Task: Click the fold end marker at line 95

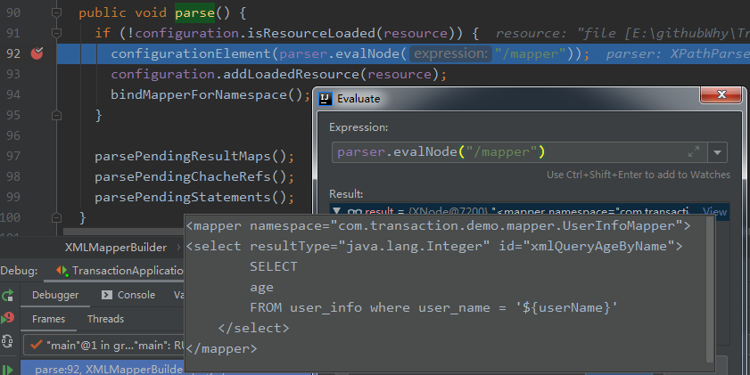Action: pos(56,115)
